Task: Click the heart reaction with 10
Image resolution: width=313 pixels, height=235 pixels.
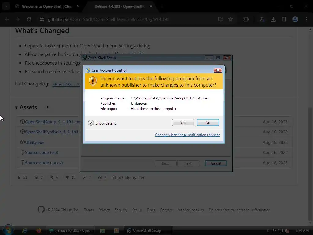Action: coord(70,177)
